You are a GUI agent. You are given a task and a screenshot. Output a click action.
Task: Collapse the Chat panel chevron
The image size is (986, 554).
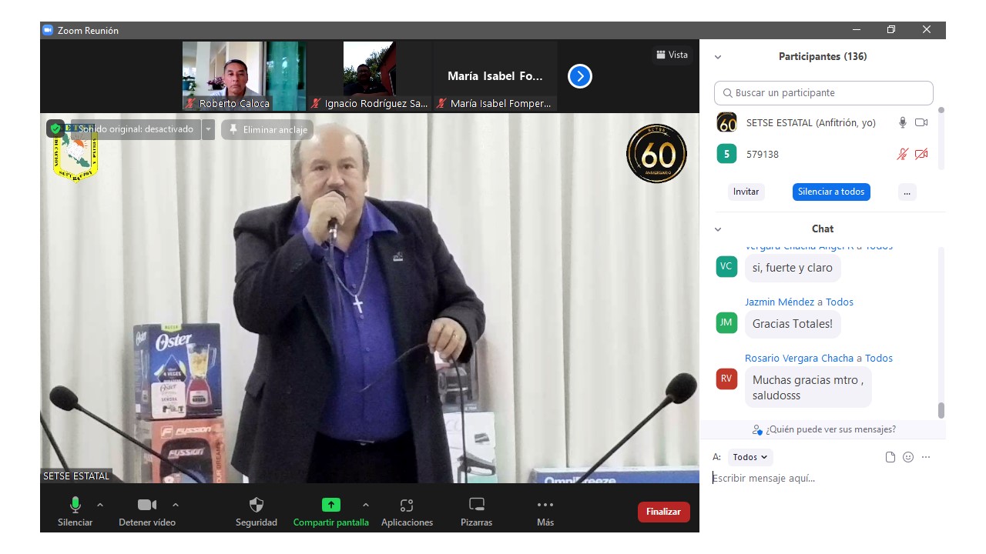point(718,229)
